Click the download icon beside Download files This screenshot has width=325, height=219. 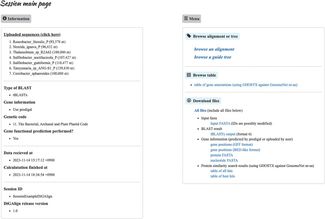[189, 100]
